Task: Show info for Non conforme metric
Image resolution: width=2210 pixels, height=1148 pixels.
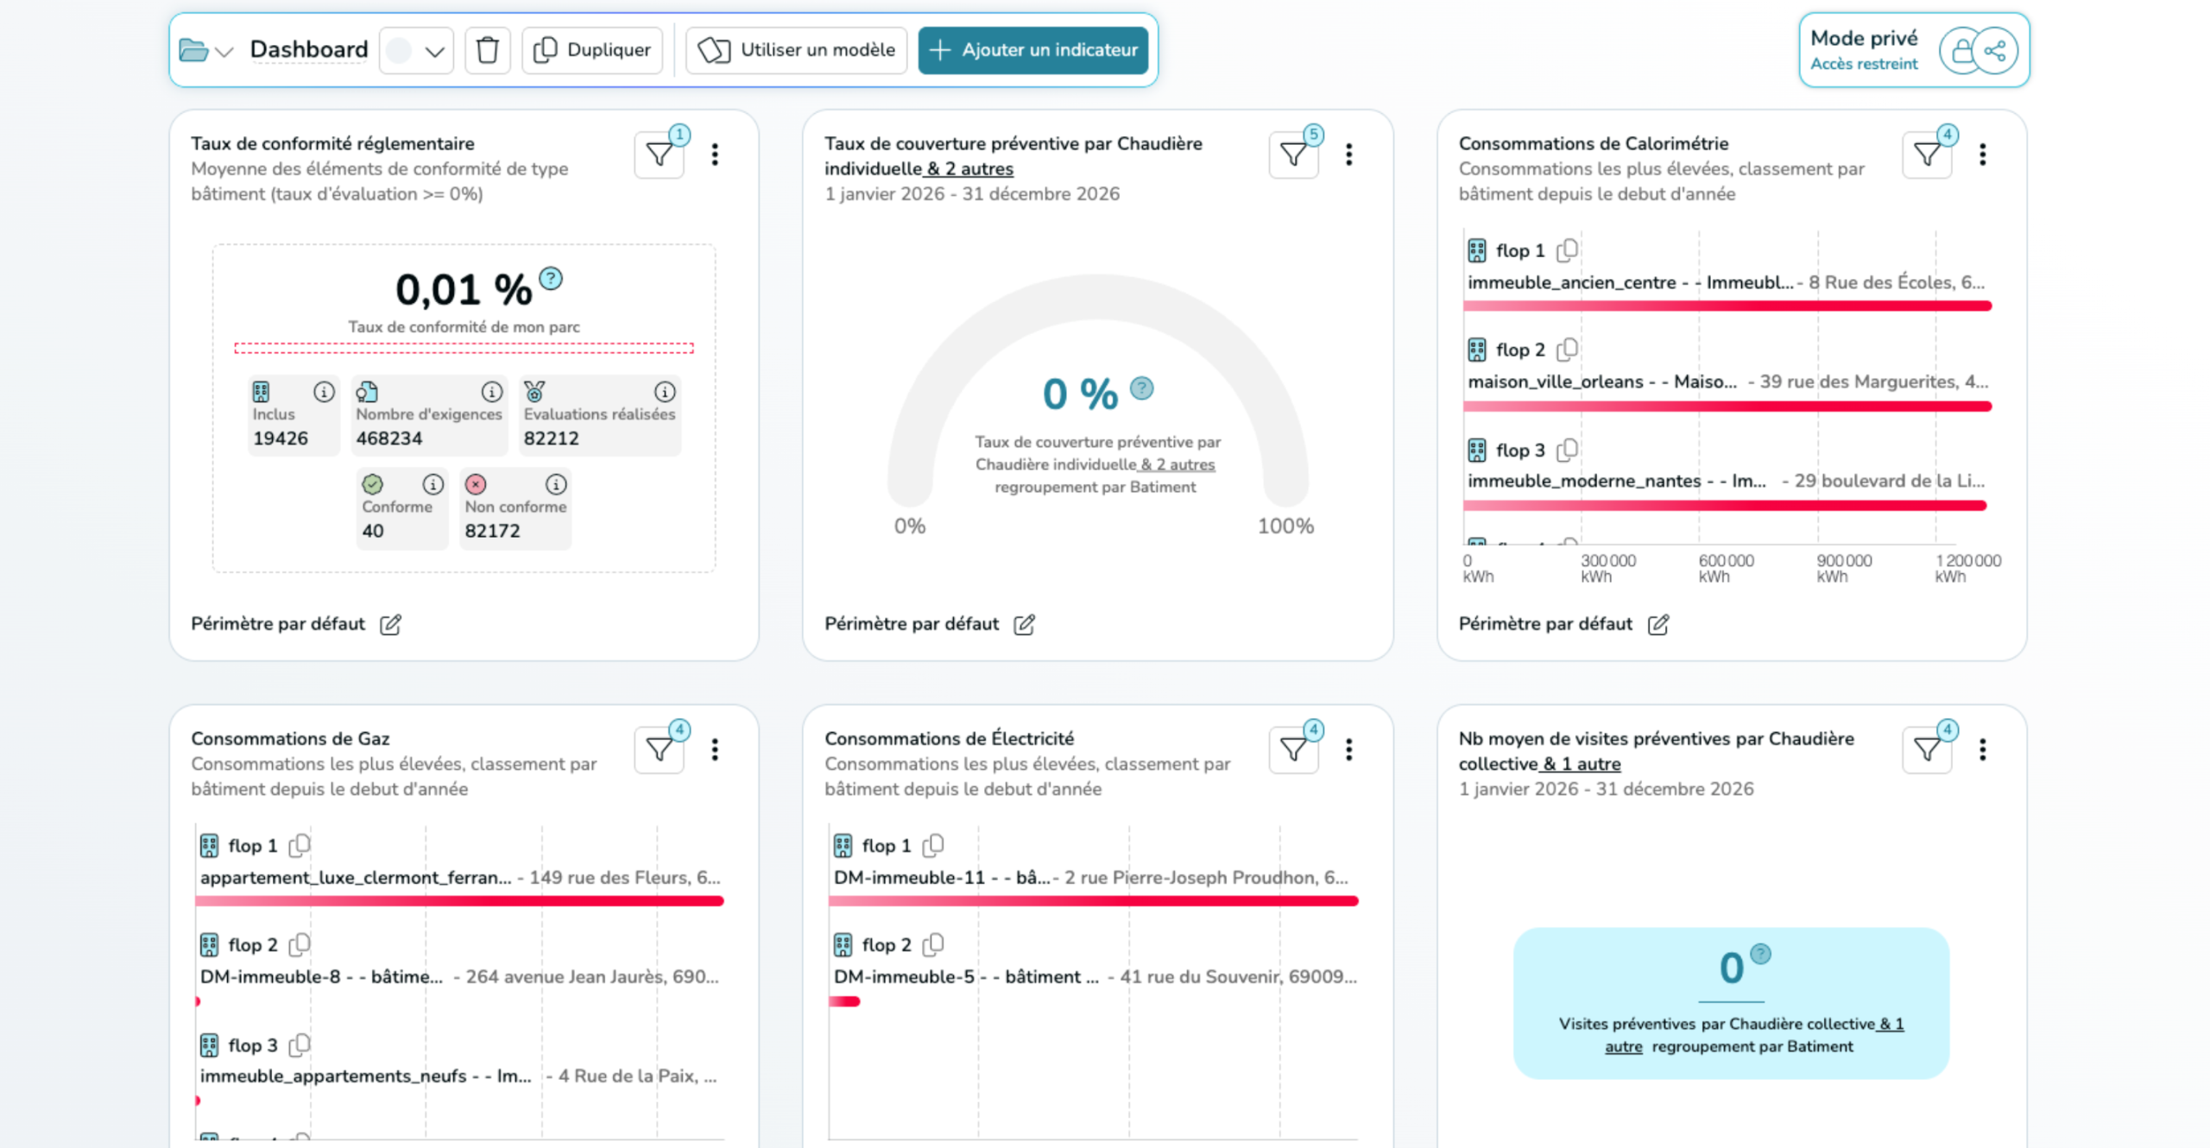Action: tap(557, 484)
